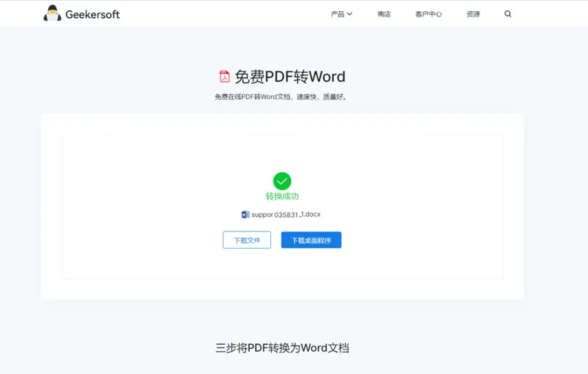The width and height of the screenshot is (588, 374).
Task: Open the search magnifier icon
Action: tap(507, 14)
